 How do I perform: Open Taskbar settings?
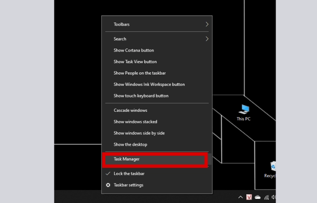coord(157,185)
